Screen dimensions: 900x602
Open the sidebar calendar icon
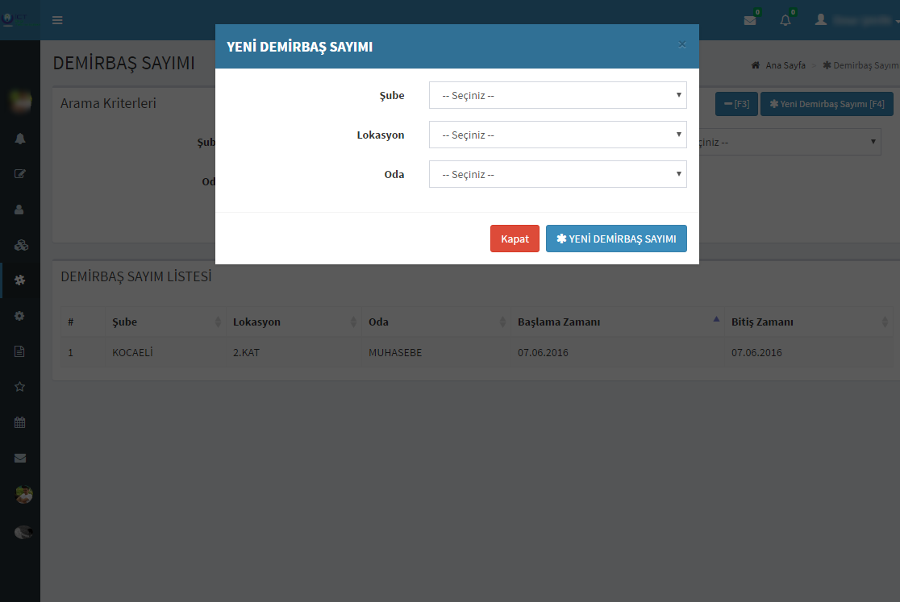pos(20,422)
